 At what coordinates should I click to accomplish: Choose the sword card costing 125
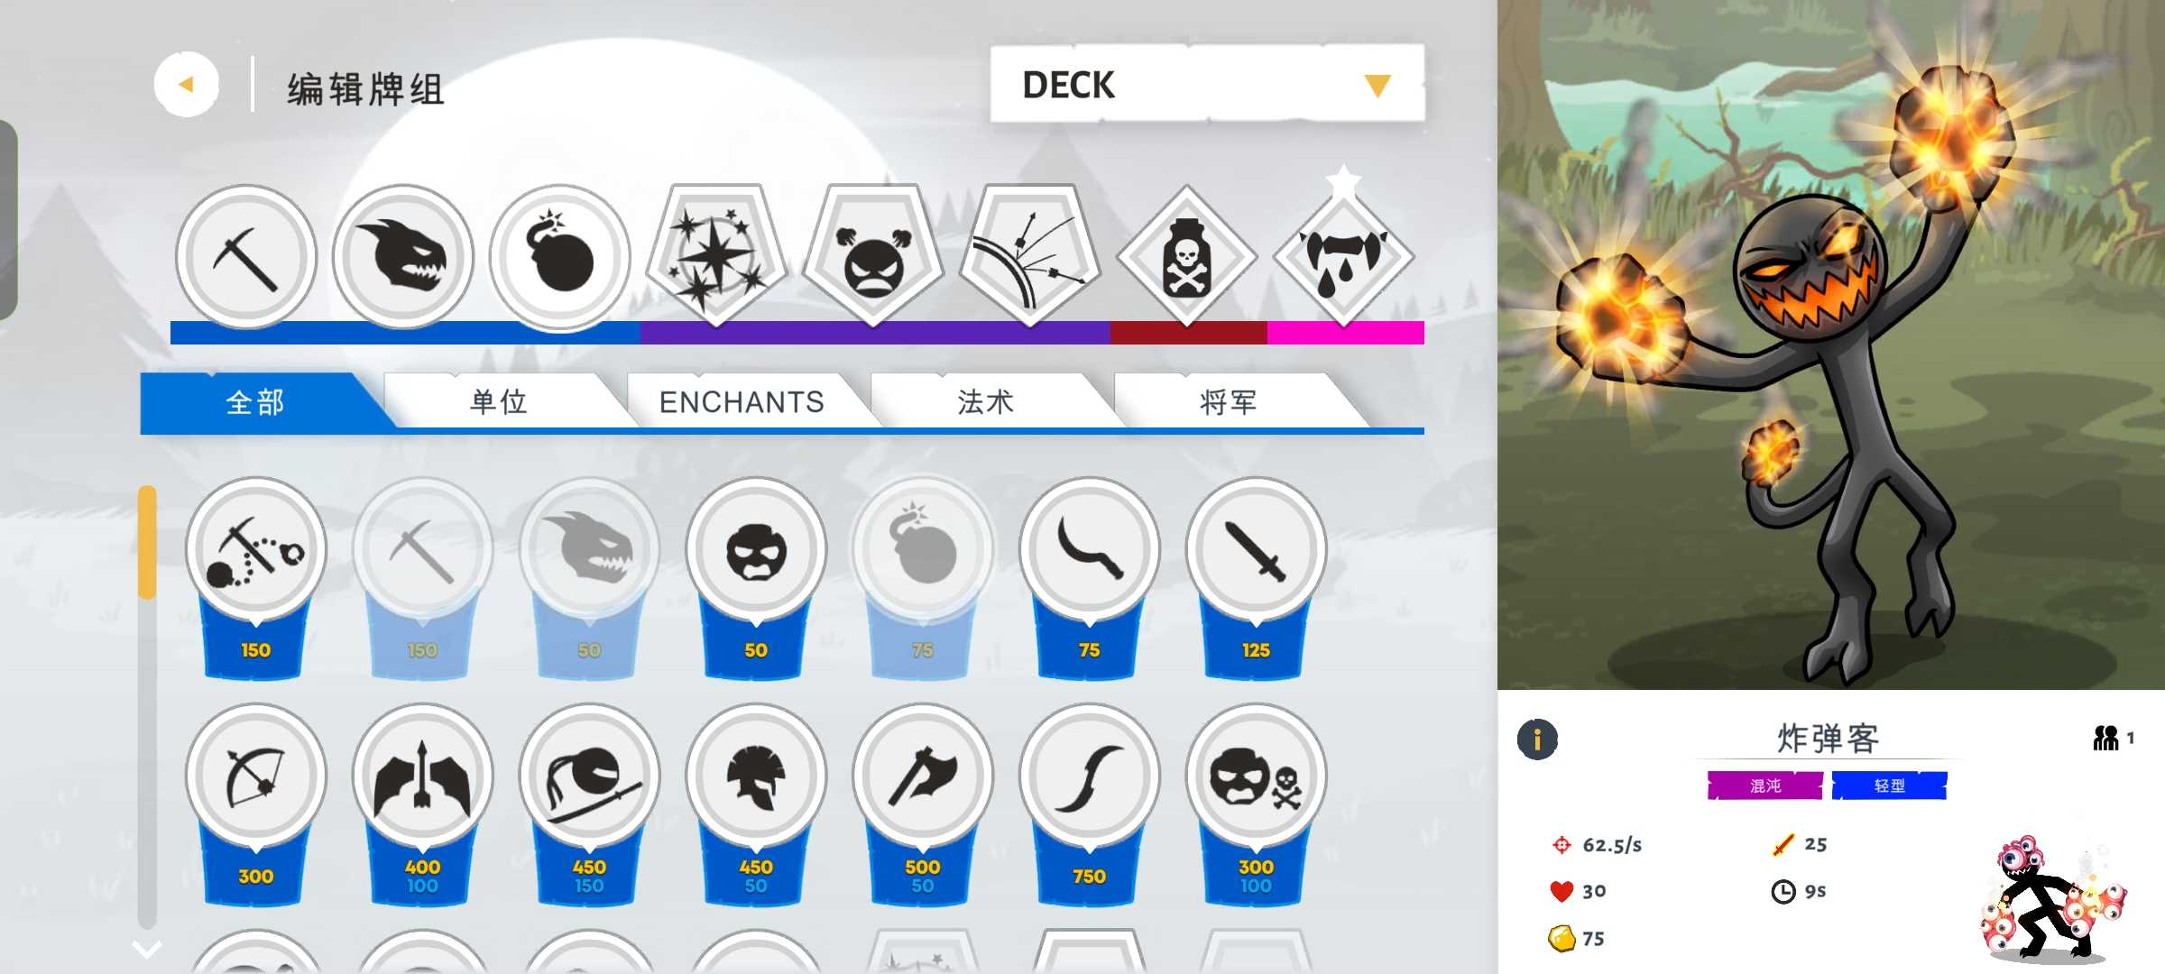pos(1256,577)
